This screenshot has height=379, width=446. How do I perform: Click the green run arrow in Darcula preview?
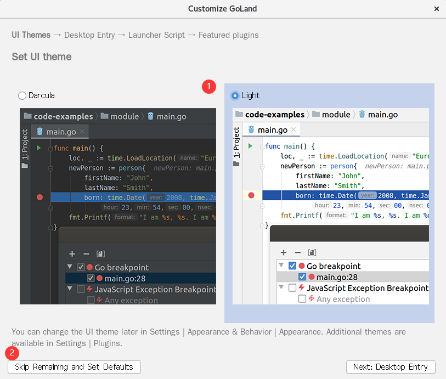(x=38, y=148)
